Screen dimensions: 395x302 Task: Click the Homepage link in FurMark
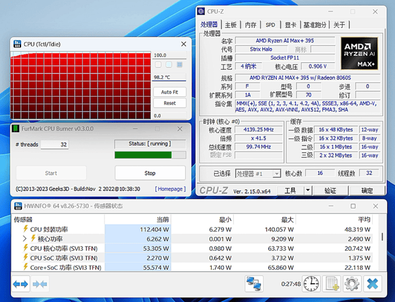click(x=169, y=189)
